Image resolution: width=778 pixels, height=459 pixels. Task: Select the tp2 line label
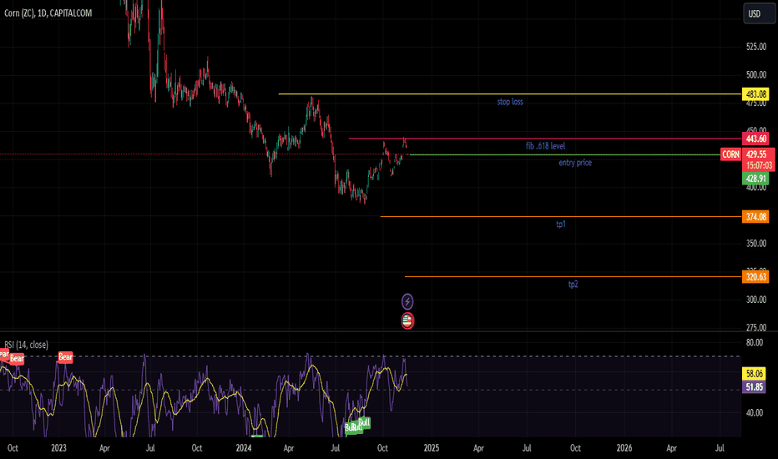pos(573,285)
